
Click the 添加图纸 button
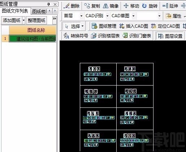click(x=12, y=20)
